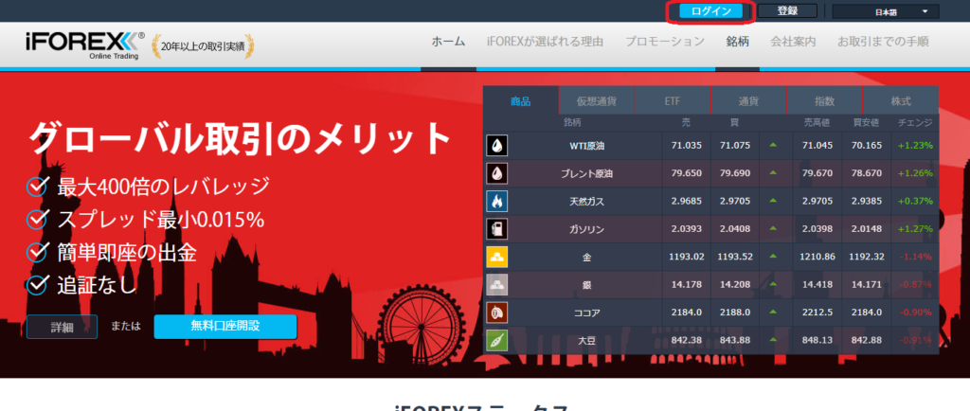
Task: Open the ホーム menu item
Action: pos(448,42)
